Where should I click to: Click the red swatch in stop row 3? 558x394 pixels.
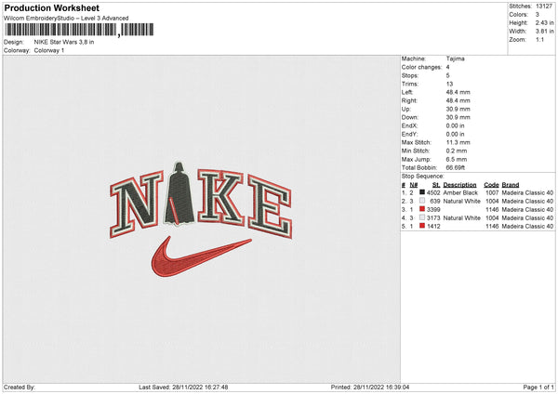422,209
